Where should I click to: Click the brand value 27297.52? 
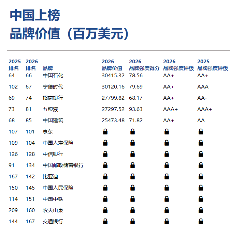(113, 109)
